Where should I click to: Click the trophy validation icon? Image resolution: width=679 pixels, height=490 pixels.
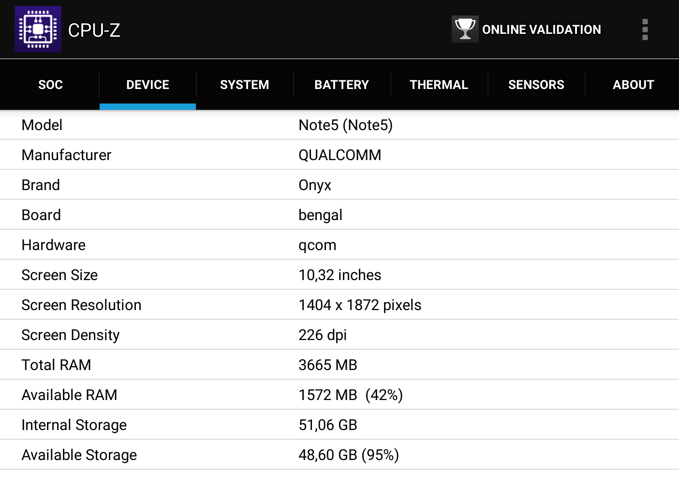[x=465, y=29]
